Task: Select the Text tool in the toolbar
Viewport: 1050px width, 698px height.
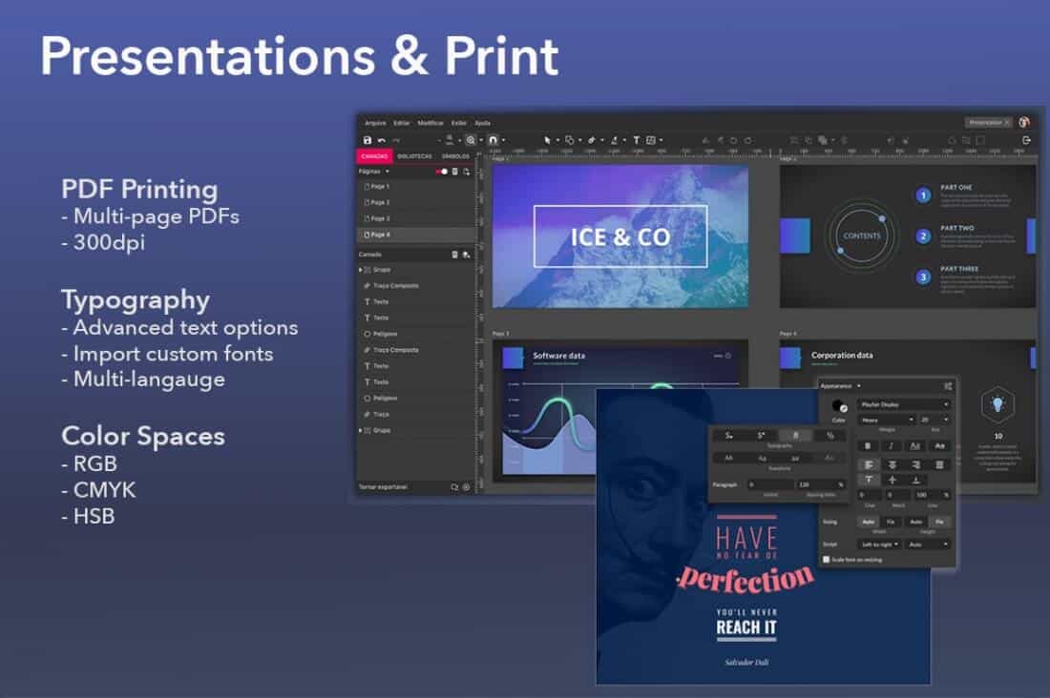Action: point(637,140)
